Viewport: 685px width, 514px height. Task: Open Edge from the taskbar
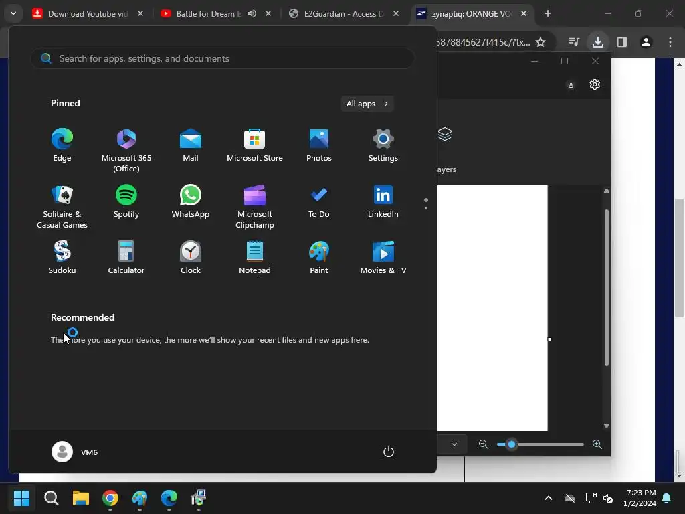169,498
